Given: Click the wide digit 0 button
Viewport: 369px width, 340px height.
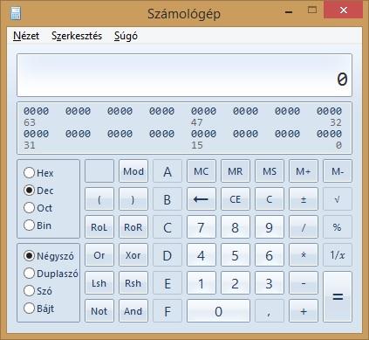Looking at the screenshot, I should [x=218, y=311].
